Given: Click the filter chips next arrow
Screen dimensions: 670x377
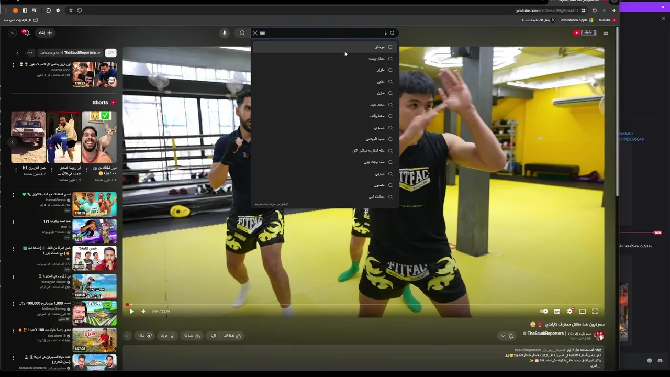Looking at the screenshot, I should (x=17, y=53).
